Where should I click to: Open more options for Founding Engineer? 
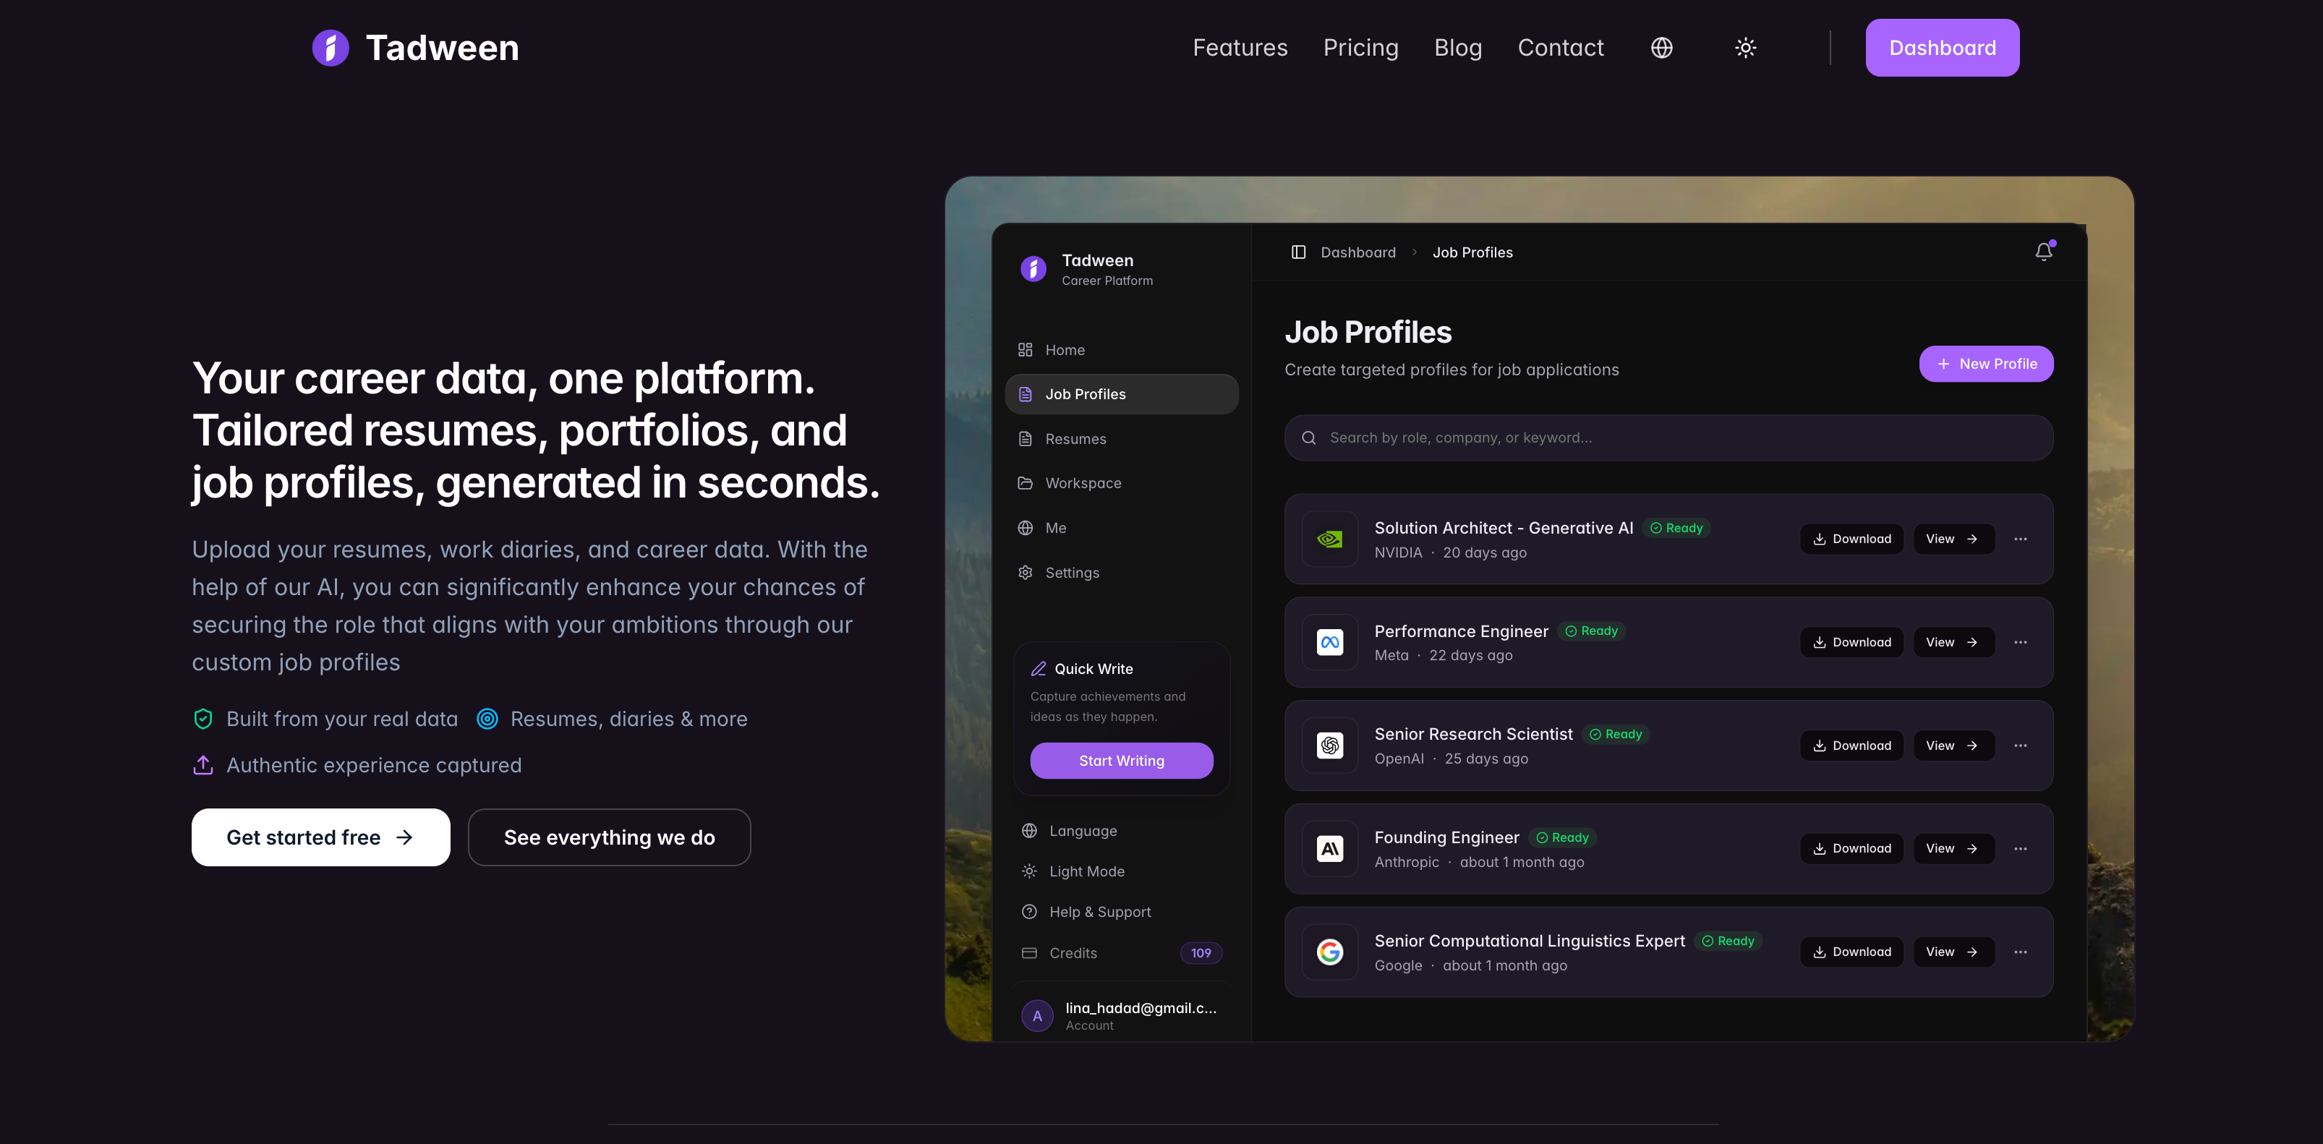pos(2020,849)
